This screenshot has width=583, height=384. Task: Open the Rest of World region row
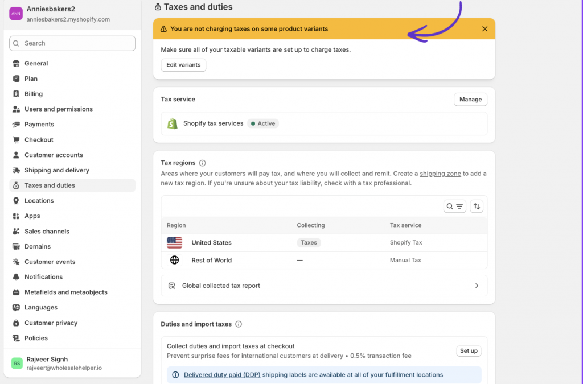(324, 261)
